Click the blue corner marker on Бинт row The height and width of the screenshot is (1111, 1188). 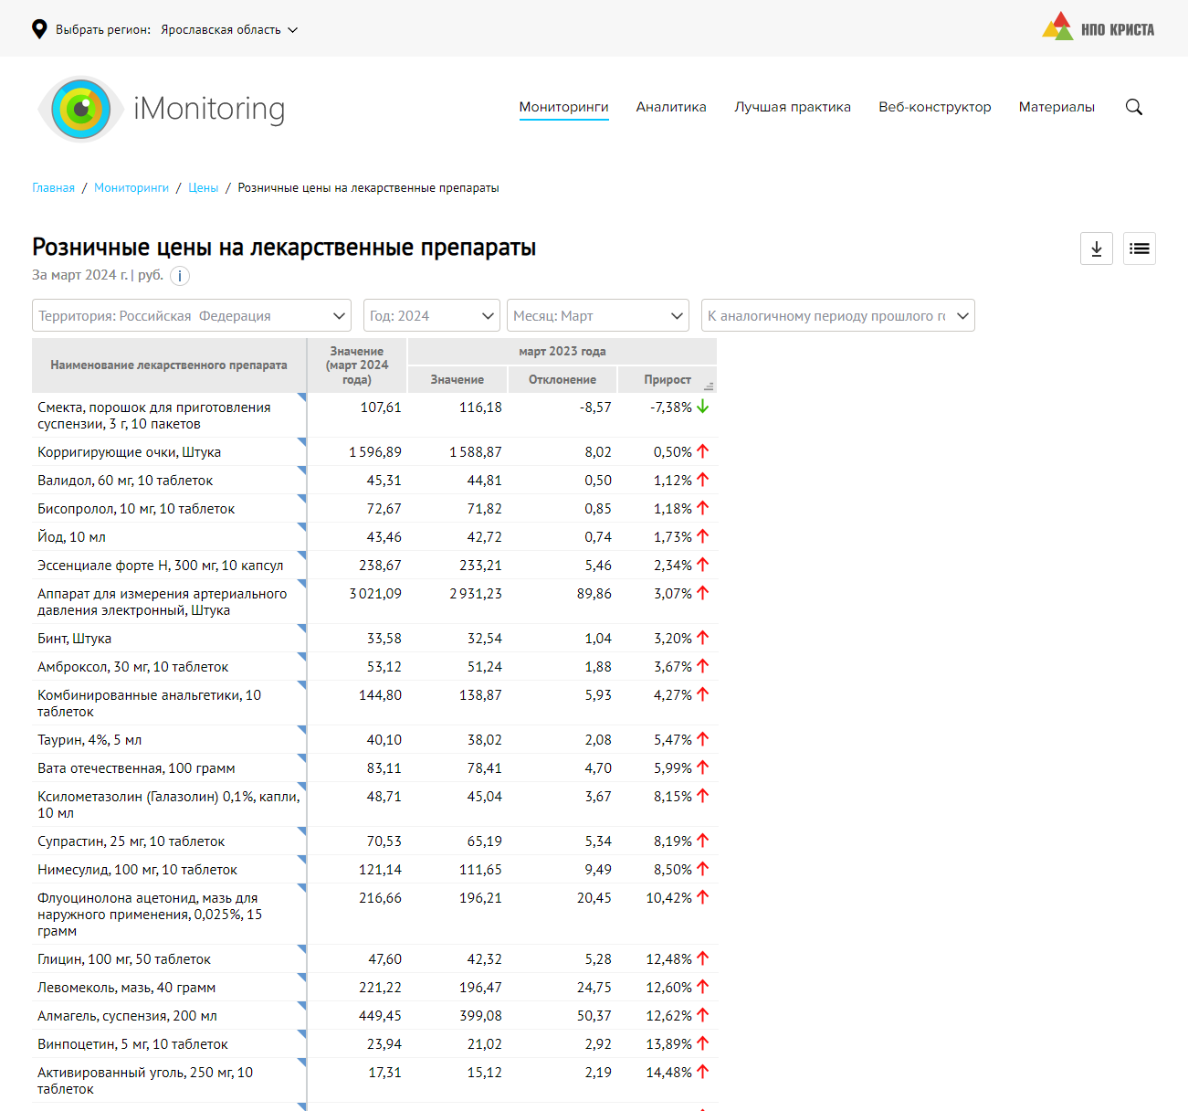point(302,629)
